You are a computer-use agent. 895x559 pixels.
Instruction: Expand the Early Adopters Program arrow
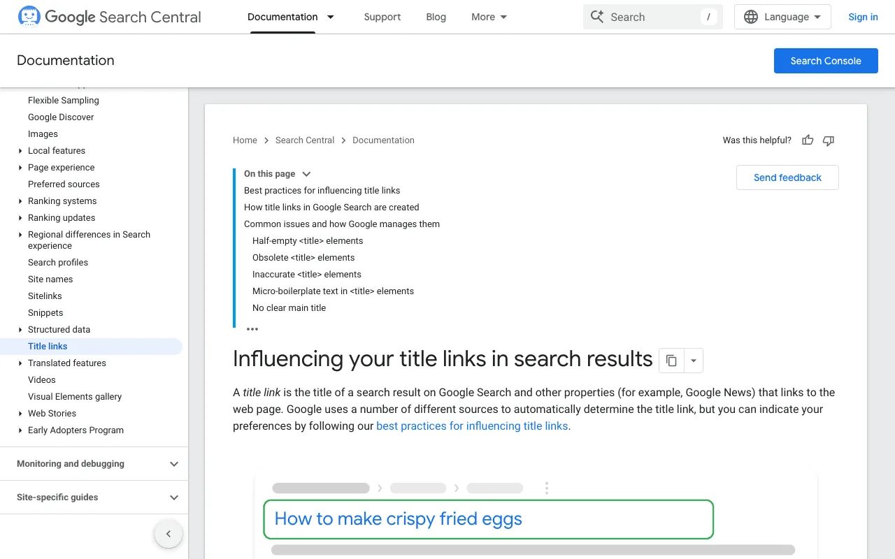tap(20, 430)
